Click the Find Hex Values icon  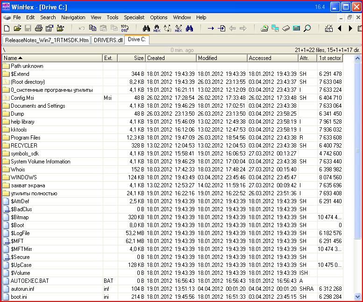point(157,29)
